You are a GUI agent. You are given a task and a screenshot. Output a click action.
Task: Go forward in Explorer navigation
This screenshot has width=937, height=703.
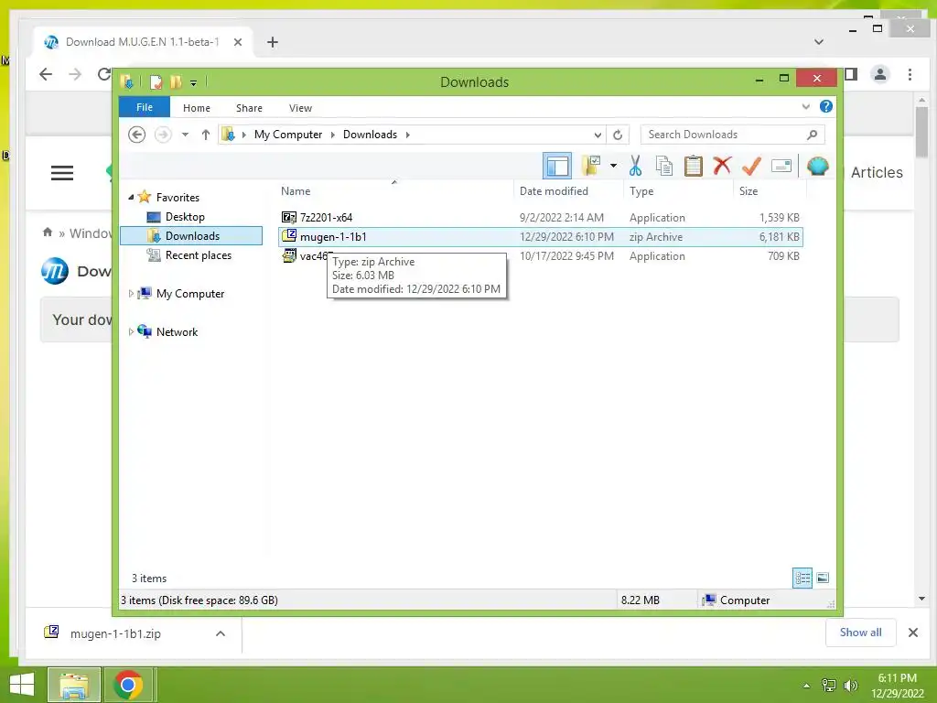coord(163,135)
